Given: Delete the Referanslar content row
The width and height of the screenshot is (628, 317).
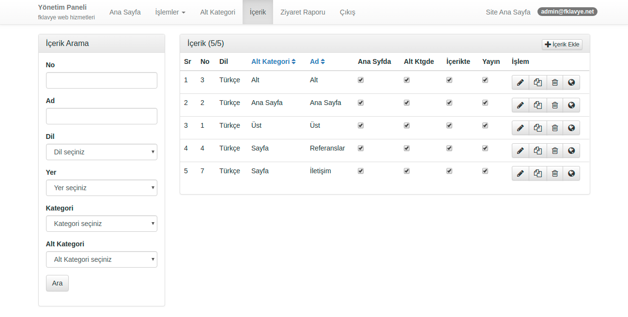Looking at the screenshot, I should (555, 151).
